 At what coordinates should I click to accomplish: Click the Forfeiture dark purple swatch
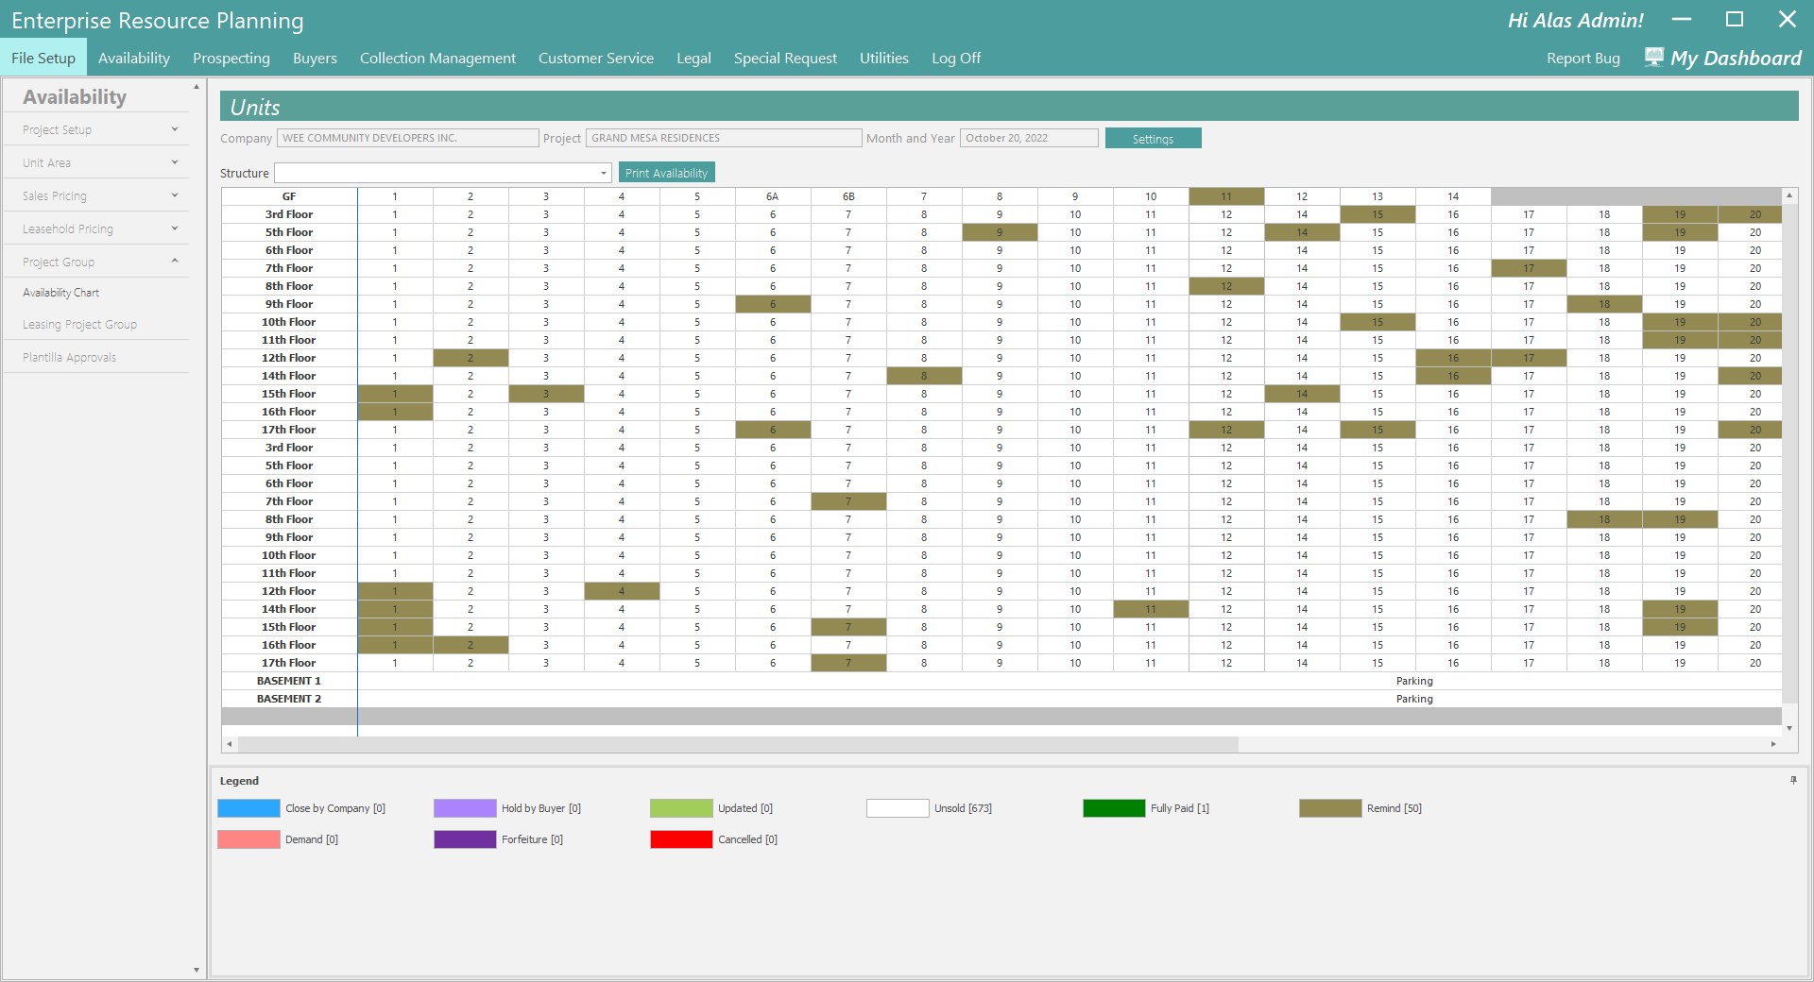point(465,839)
